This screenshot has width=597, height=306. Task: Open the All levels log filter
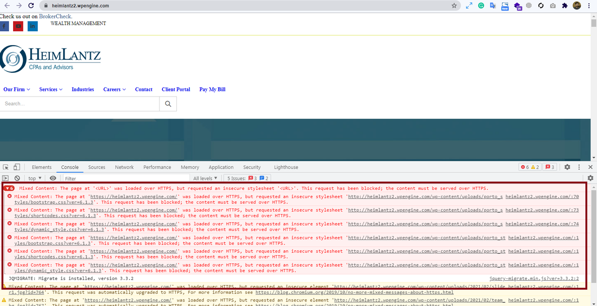pyautogui.click(x=205, y=178)
